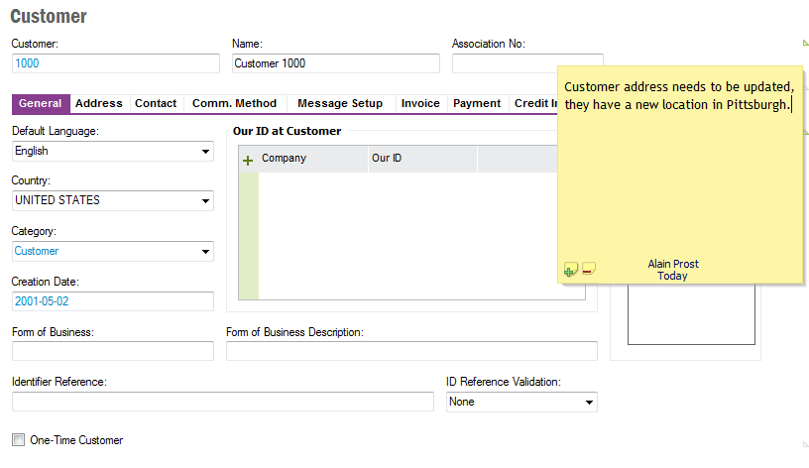The image size is (809, 468).
Task: Click the delete note icon on sticky note
Action: tap(588, 269)
